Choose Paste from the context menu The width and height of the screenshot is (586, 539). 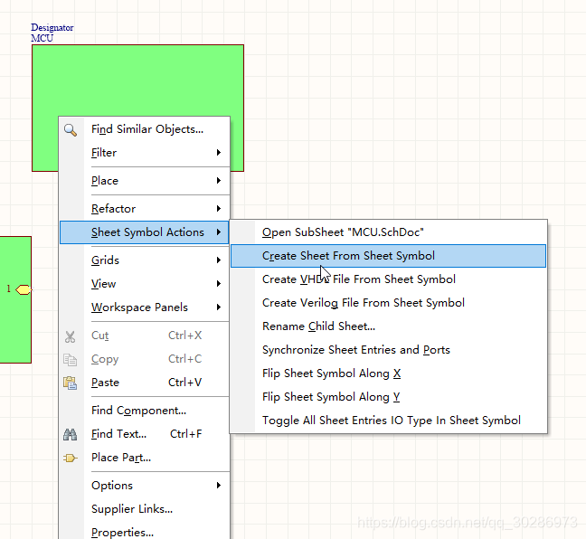[x=145, y=383]
